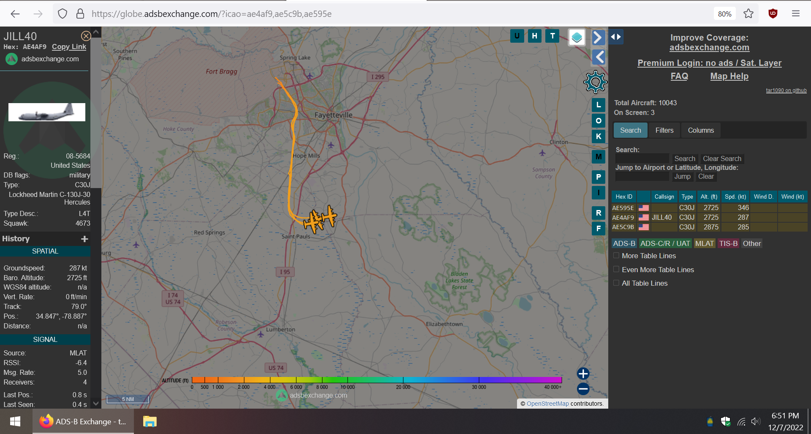This screenshot has height=434, width=811.
Task: Click the F map button
Action: pos(599,229)
